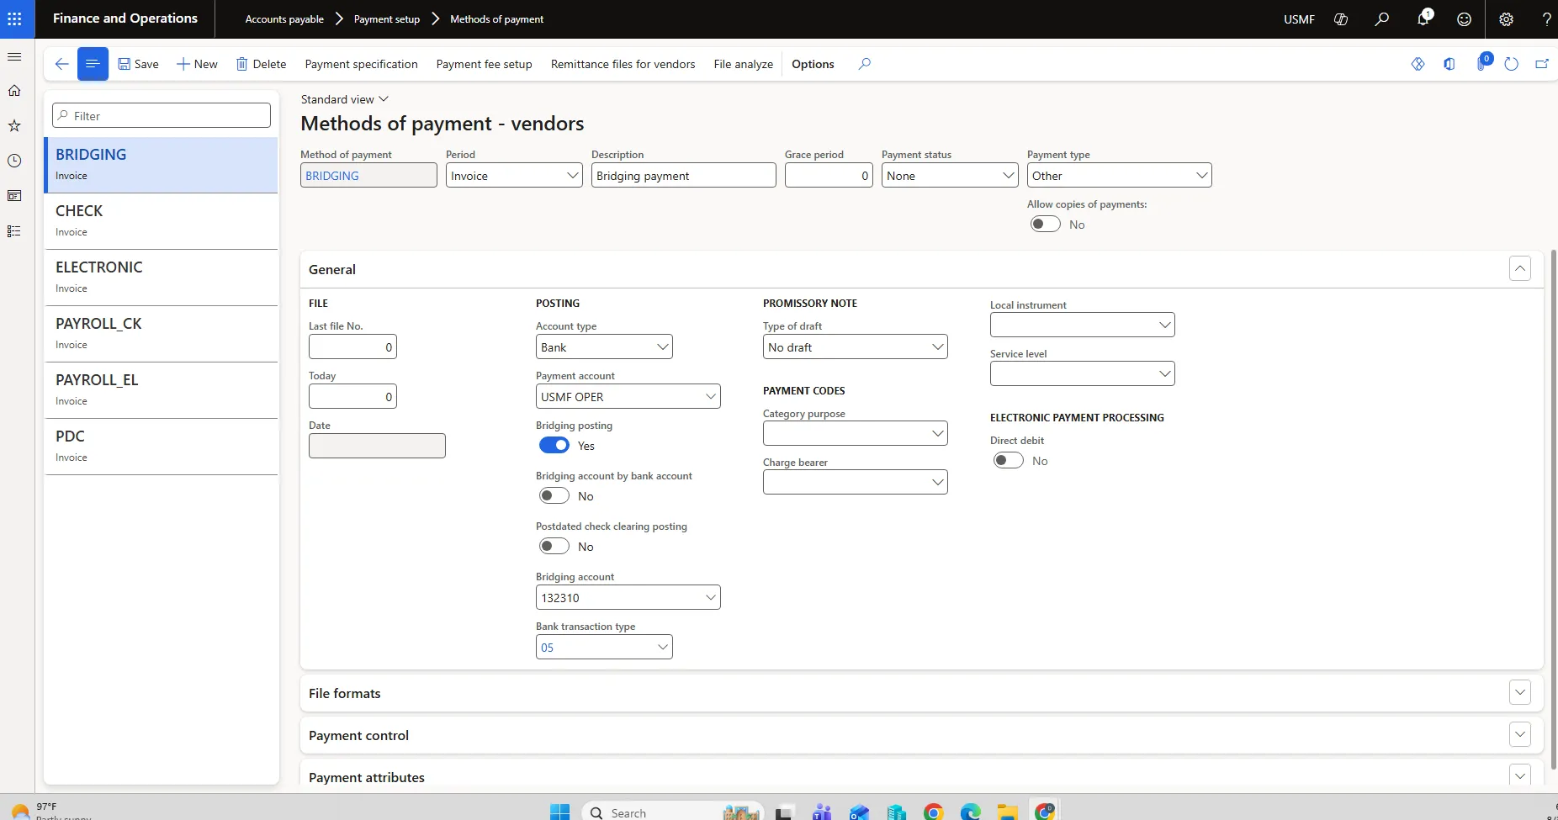The width and height of the screenshot is (1558, 820).
Task: Open the Home icon in sidebar
Action: (x=14, y=91)
